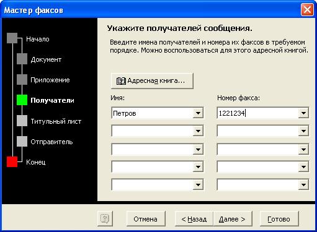
Task: Expand the fax number dropdown with 1221234
Action: pyautogui.click(x=303, y=113)
